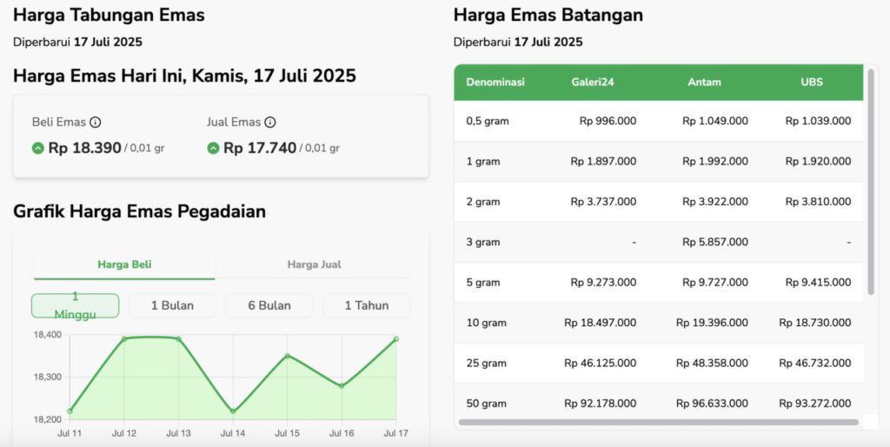Click the Antam column header

pyautogui.click(x=704, y=83)
